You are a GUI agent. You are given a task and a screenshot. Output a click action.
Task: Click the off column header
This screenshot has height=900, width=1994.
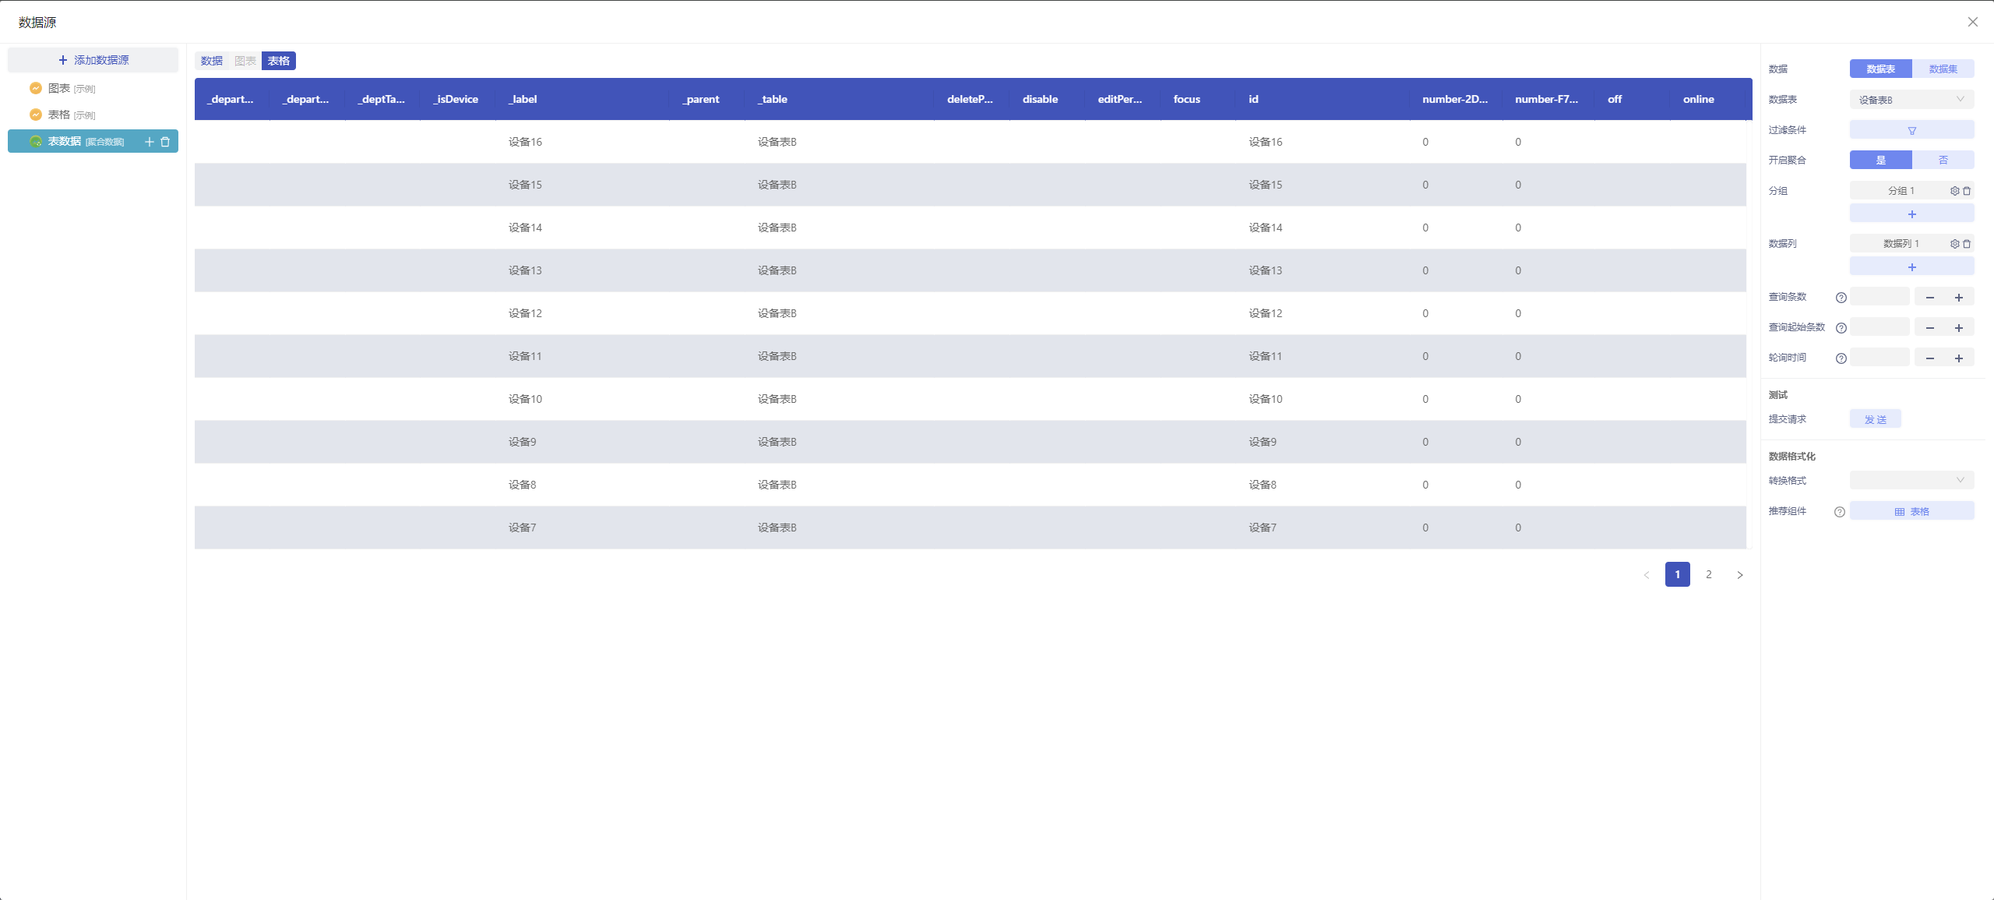click(1633, 99)
